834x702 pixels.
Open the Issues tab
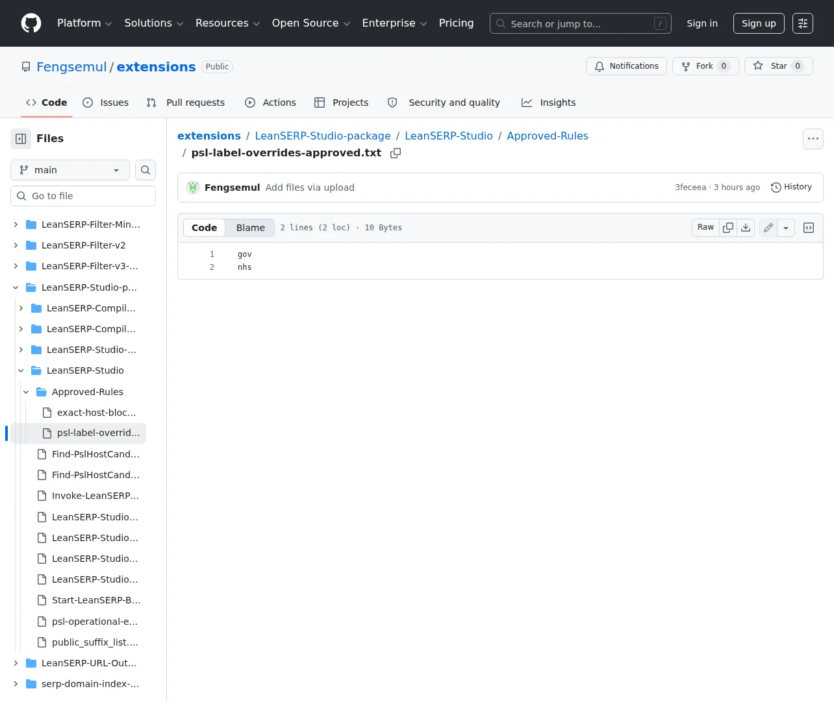tap(106, 103)
